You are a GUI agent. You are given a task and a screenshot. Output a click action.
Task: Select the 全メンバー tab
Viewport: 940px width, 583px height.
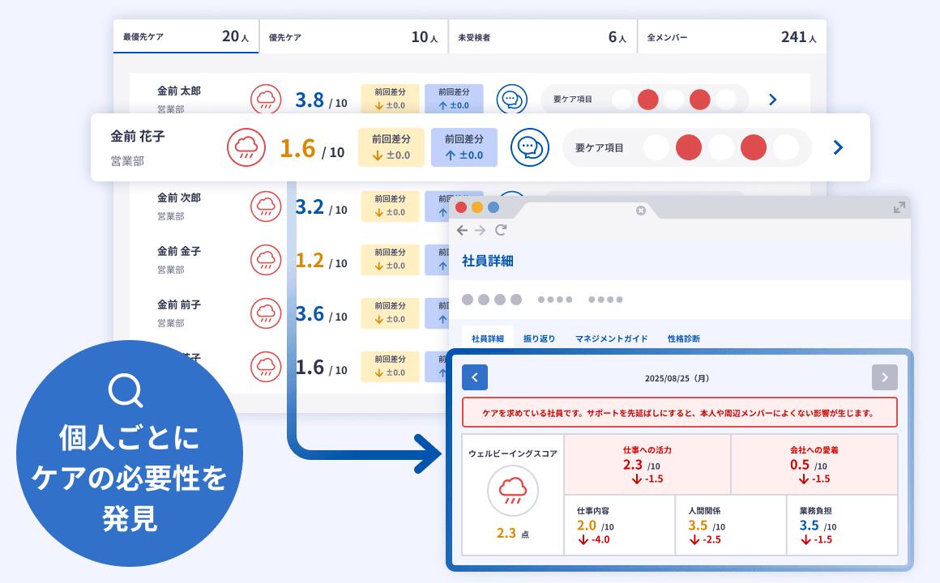click(732, 37)
